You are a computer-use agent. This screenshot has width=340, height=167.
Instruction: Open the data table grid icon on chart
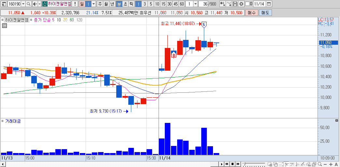[5, 26]
